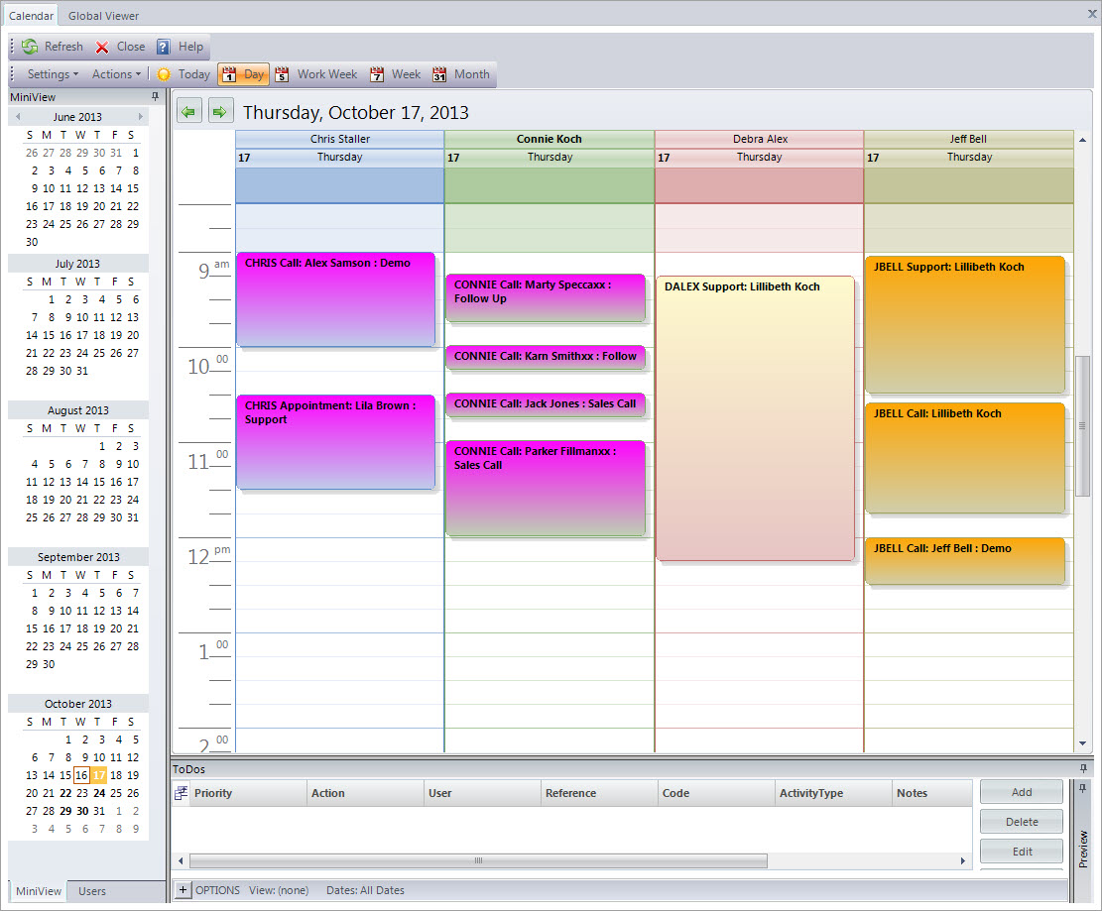Click the calendar scroll up arrow
This screenshot has height=911, width=1102.
coord(1083,140)
